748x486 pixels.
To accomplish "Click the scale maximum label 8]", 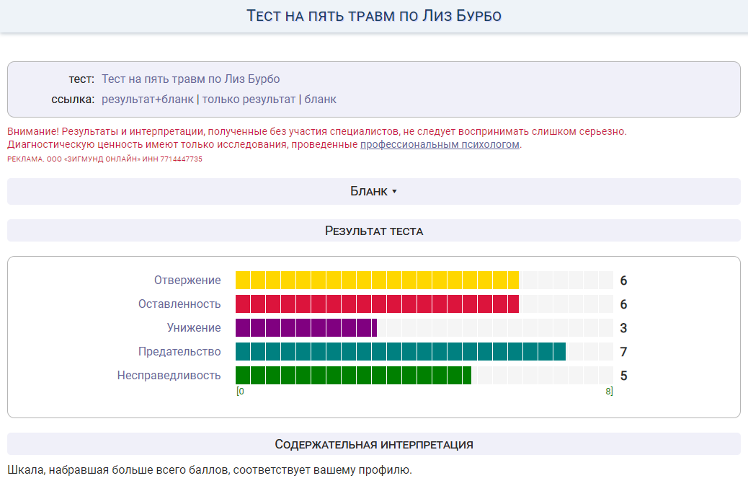I will coord(609,392).
